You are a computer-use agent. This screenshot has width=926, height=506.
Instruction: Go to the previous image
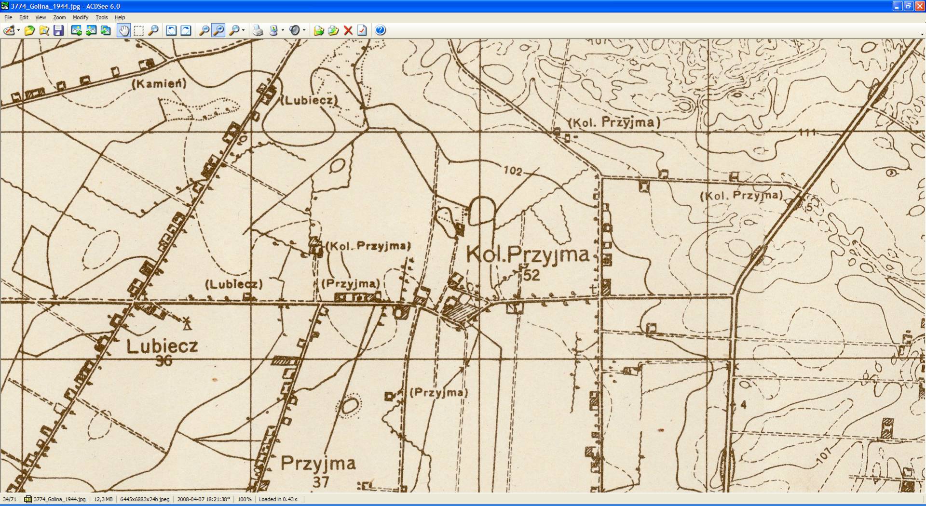[76, 31]
